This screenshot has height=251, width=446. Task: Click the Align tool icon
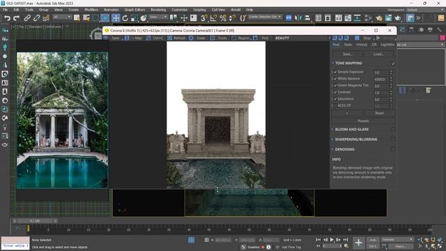click(307, 18)
